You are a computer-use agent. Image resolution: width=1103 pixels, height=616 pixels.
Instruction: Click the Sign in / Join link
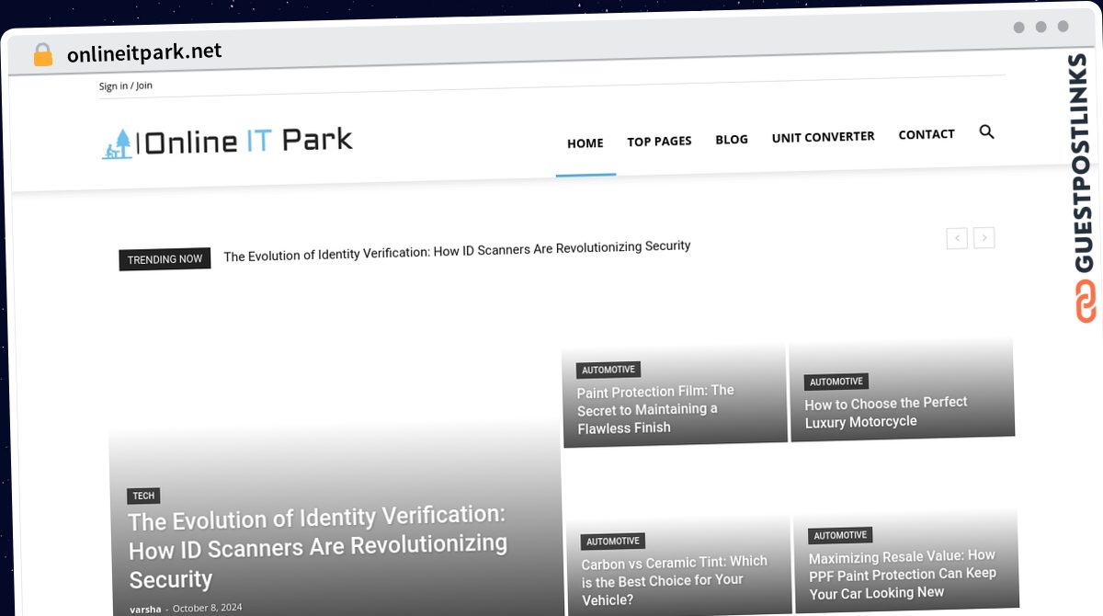(126, 86)
